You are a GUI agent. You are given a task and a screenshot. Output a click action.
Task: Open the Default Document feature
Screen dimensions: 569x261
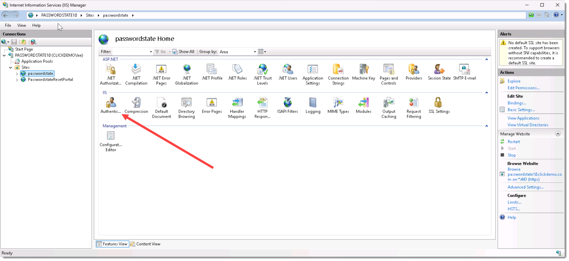161,108
